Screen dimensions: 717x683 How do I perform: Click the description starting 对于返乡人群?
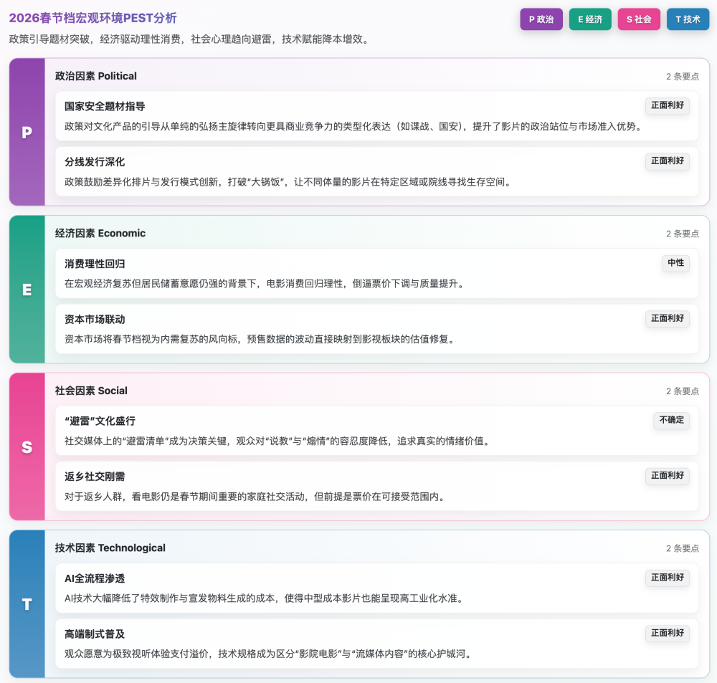point(256,497)
